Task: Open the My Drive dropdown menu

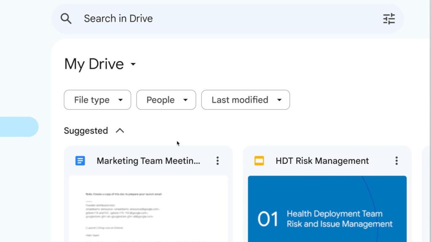Action: pyautogui.click(x=100, y=64)
